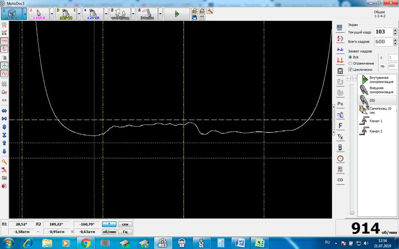This screenshot has height=249, width=399.
Task: Click the F icon in right toolbar
Action: click(x=340, y=126)
